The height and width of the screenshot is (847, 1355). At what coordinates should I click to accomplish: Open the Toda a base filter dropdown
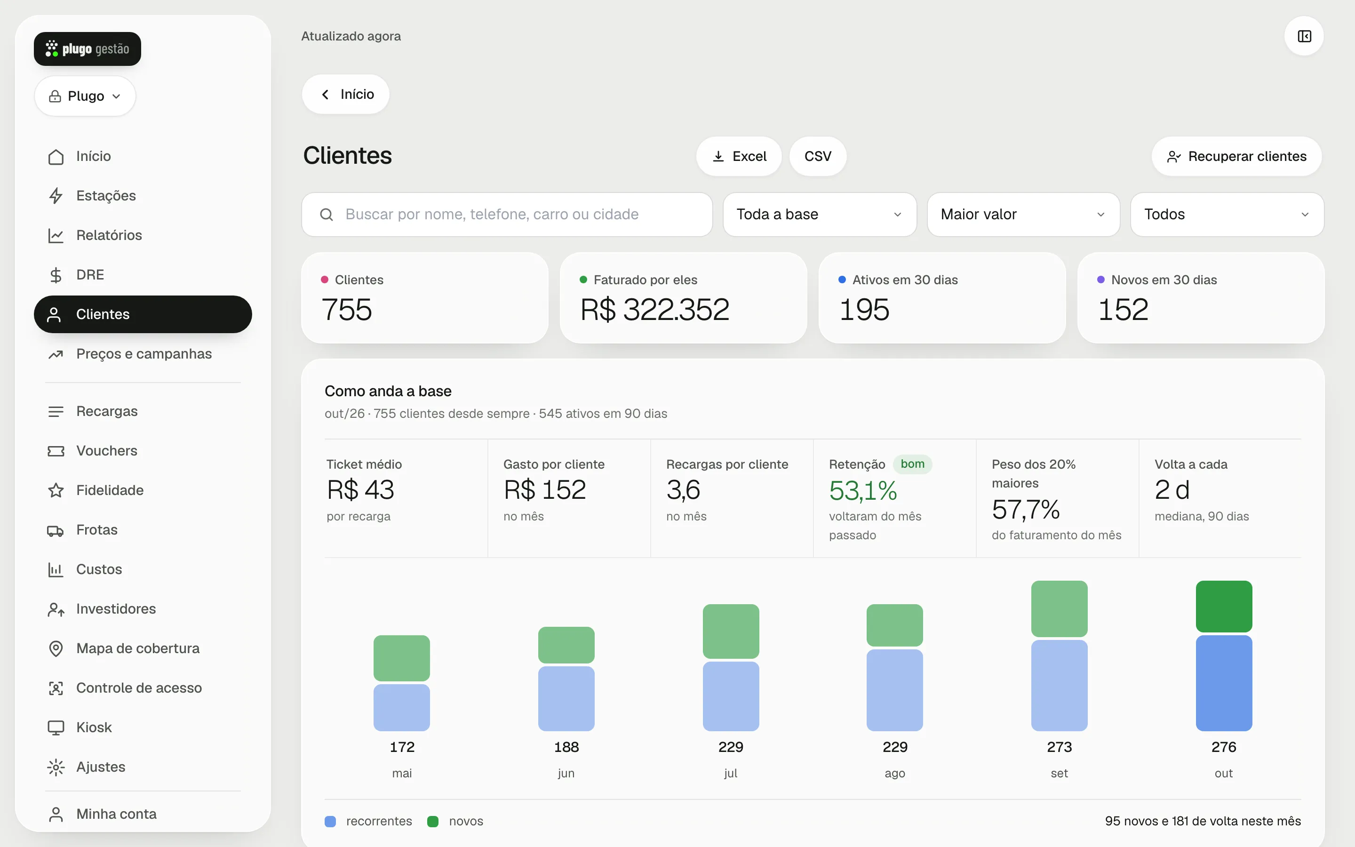(x=819, y=215)
